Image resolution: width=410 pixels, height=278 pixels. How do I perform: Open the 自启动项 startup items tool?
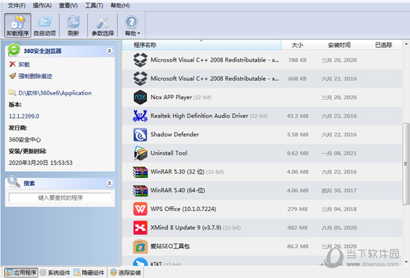pyautogui.click(x=44, y=25)
